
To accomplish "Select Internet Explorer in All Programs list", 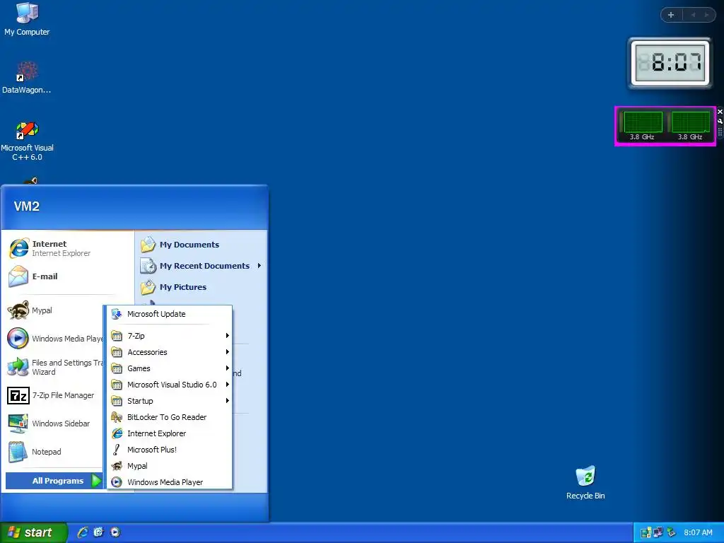I will pos(170,433).
